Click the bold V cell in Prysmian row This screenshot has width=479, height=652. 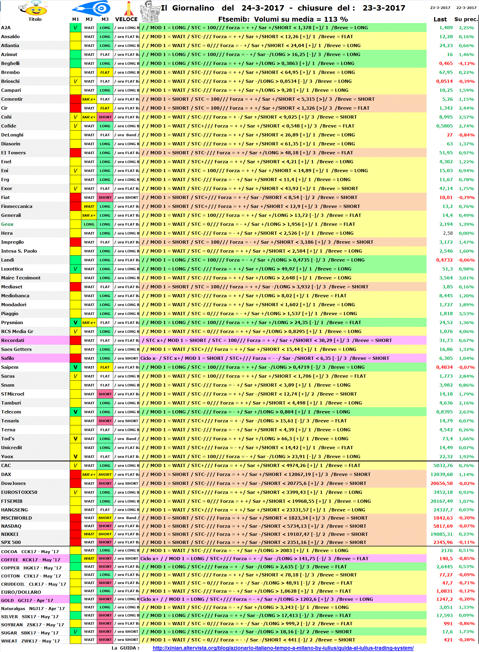[x=75, y=322]
